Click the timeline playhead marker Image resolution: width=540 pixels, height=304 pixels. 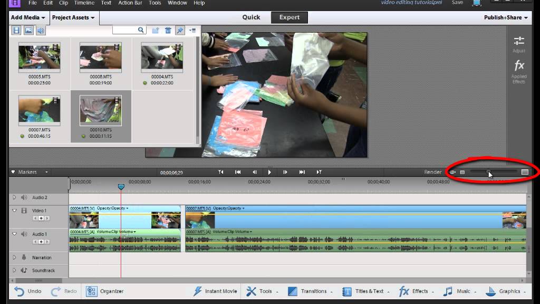click(121, 187)
